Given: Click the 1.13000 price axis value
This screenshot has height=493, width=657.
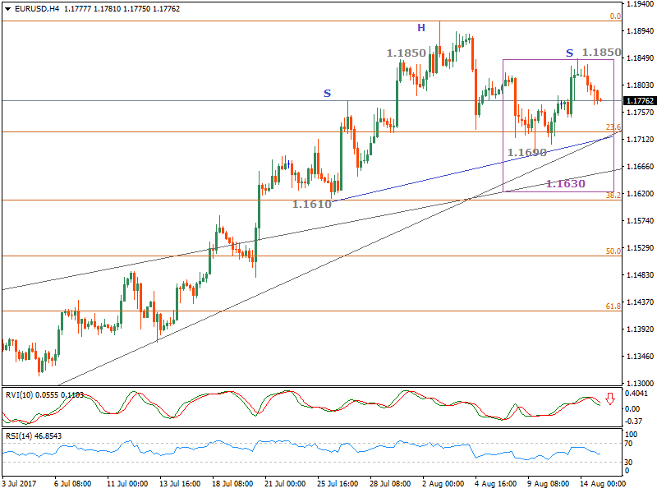Looking at the screenshot, I should (640, 383).
